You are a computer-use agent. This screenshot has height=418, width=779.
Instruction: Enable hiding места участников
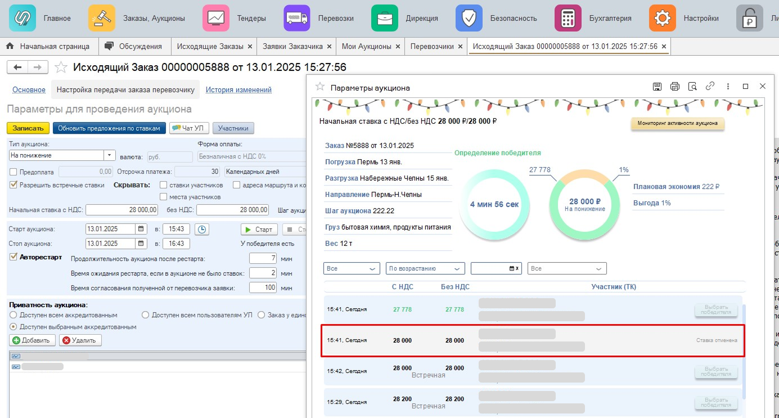click(x=163, y=197)
